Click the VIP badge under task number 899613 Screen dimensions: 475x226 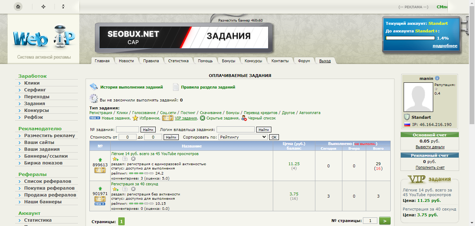[x=100, y=170]
